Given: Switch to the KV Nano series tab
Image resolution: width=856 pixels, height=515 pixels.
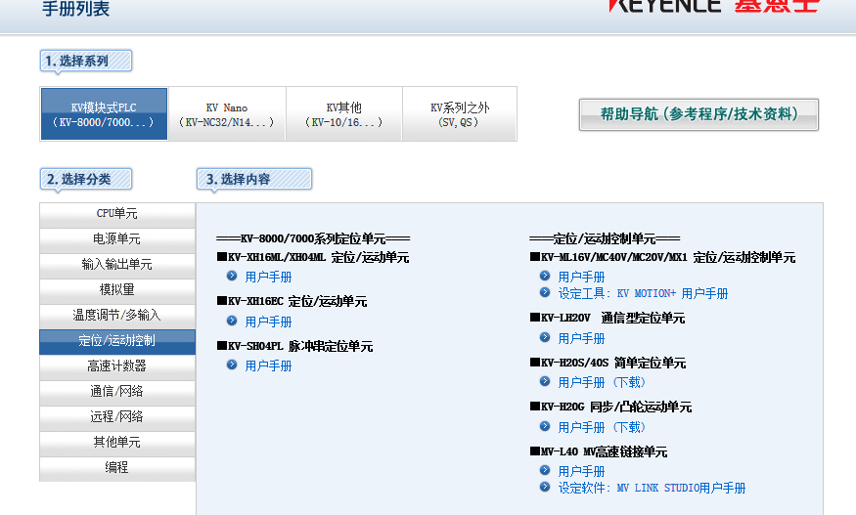Looking at the screenshot, I should (227, 114).
